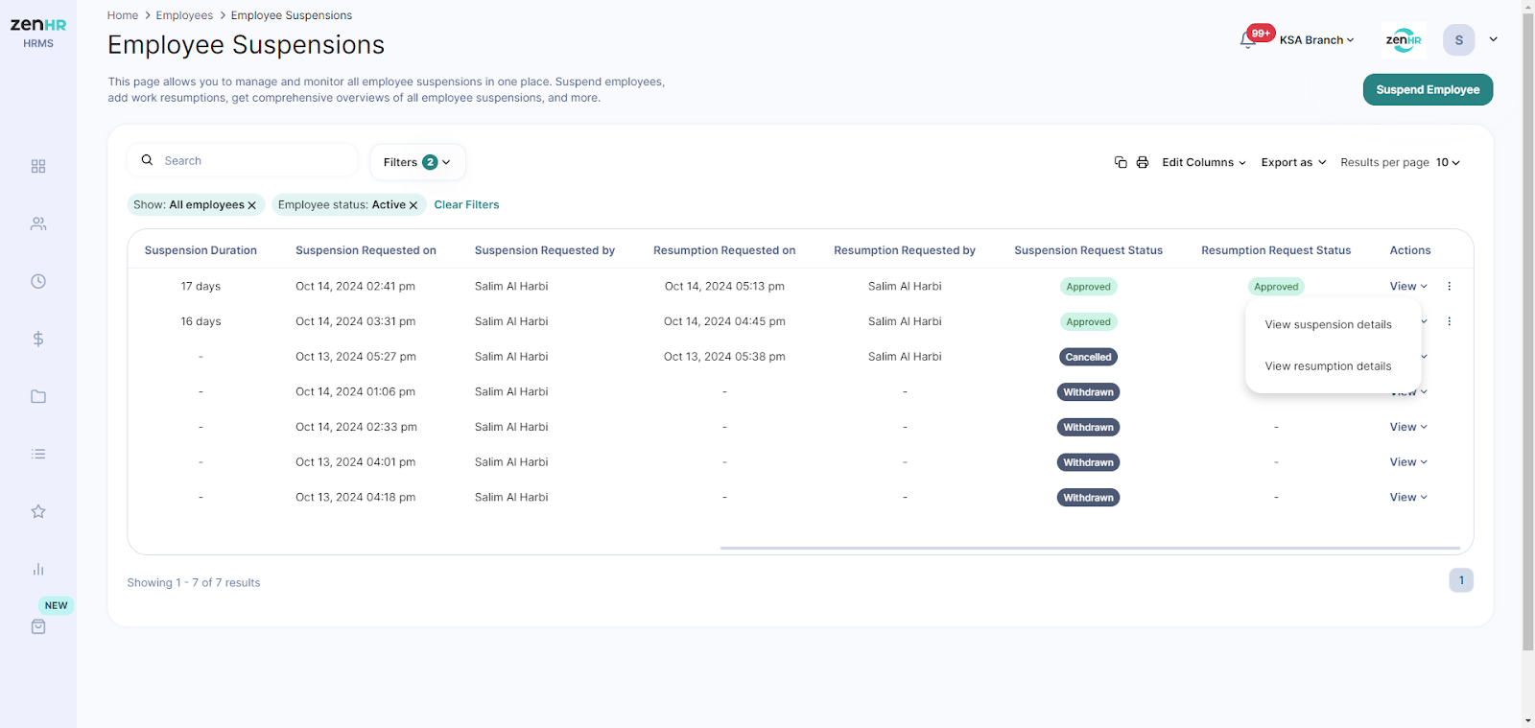Open the Filters dropdown
Image resolution: width=1535 pixels, height=728 pixels.
[417, 162]
